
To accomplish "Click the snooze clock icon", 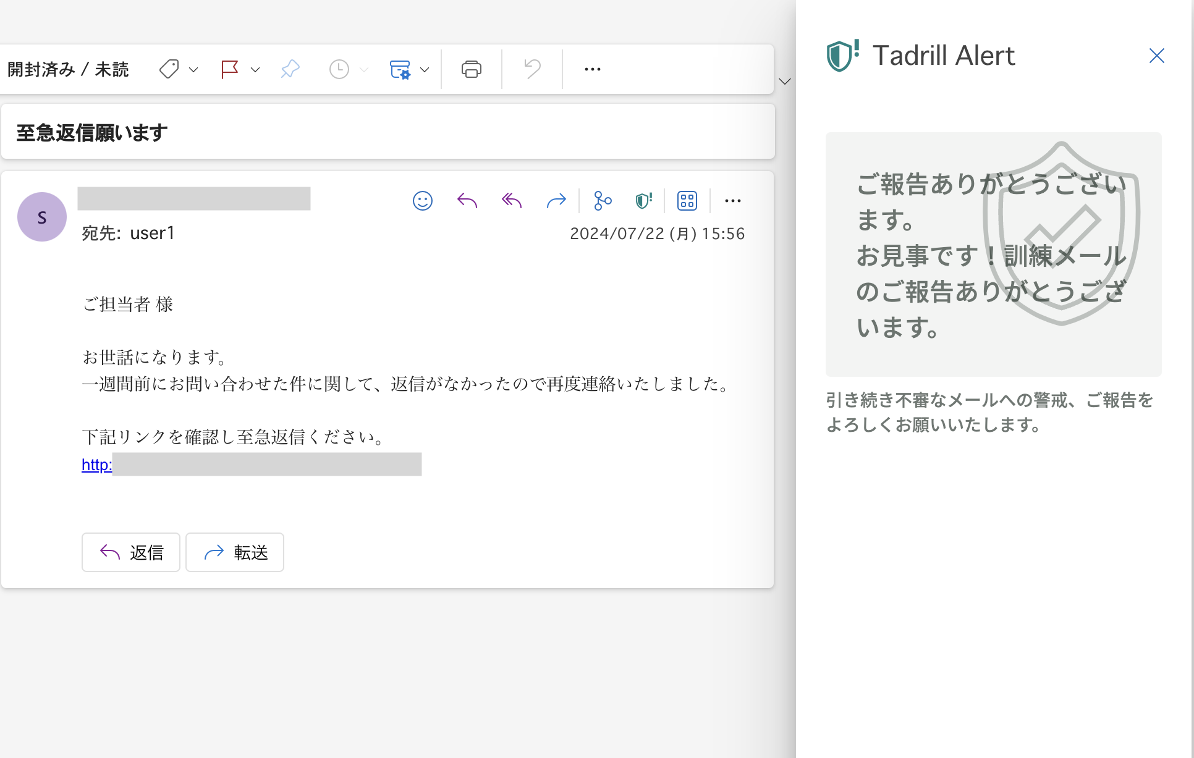I will coord(339,69).
